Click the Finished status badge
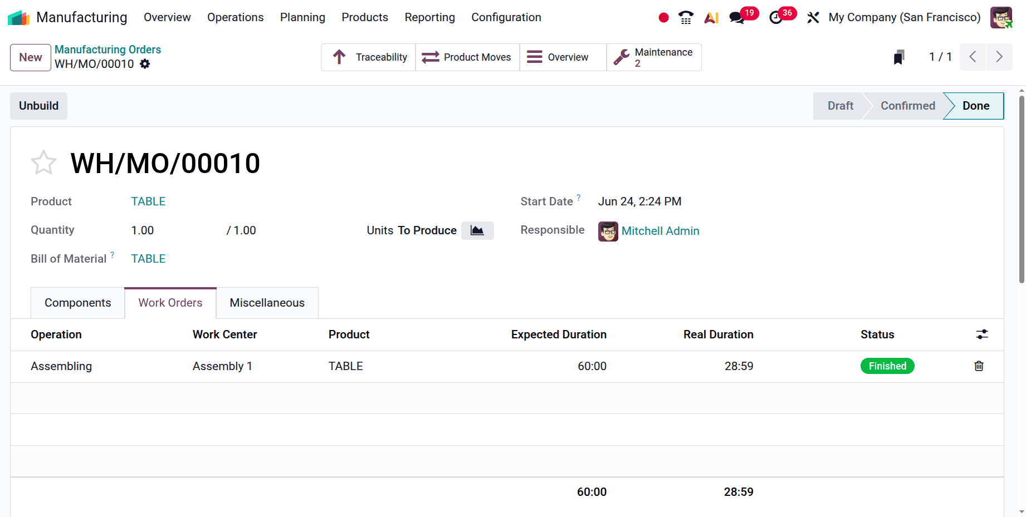 [x=887, y=366]
